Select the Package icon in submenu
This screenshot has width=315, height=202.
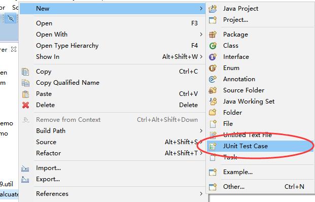(x=213, y=35)
